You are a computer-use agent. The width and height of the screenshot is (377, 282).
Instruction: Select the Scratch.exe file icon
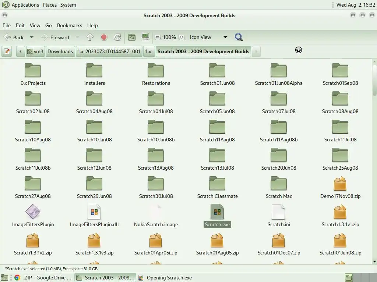[x=217, y=212]
